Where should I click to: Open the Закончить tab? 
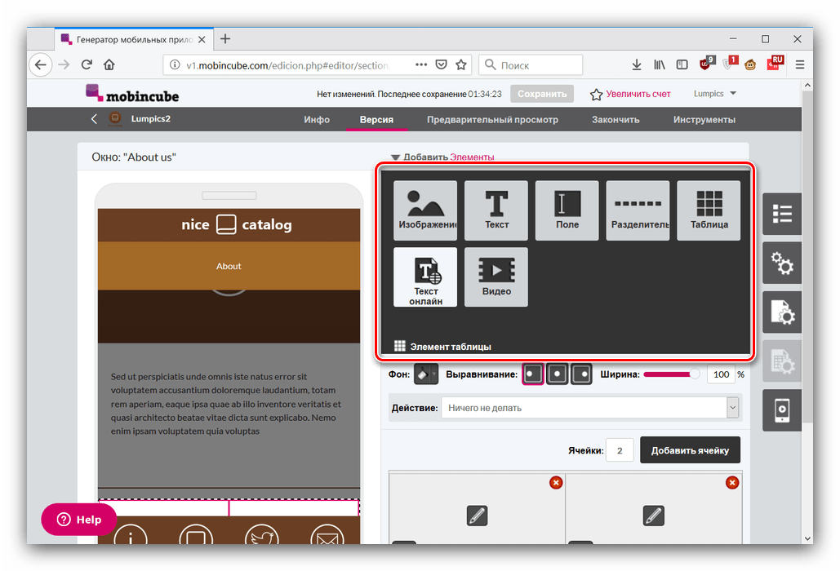point(616,119)
